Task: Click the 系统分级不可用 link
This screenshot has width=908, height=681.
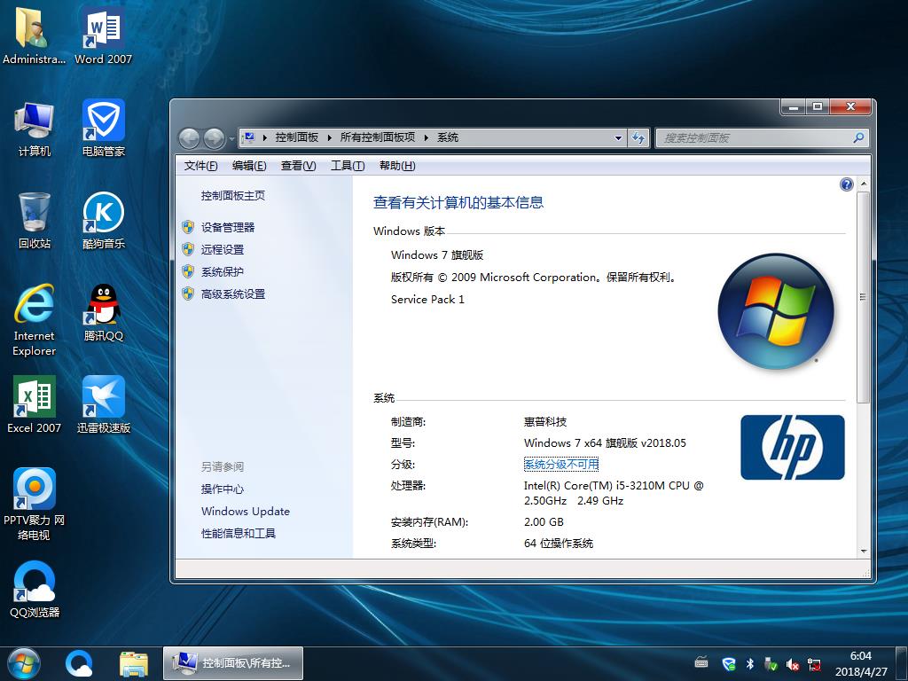Action: pyautogui.click(x=560, y=465)
